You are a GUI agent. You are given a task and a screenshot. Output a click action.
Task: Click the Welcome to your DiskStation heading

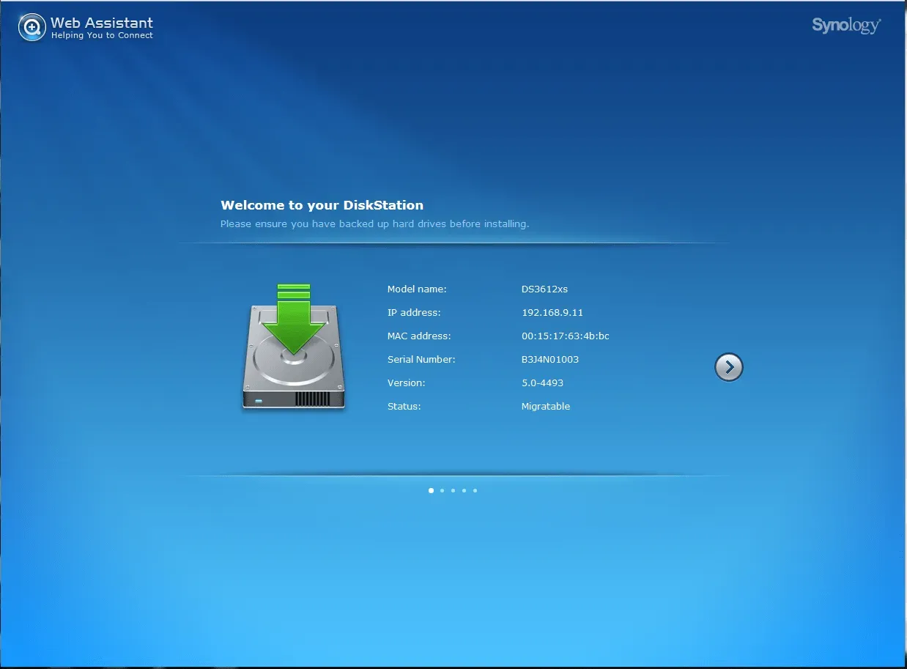tap(322, 205)
